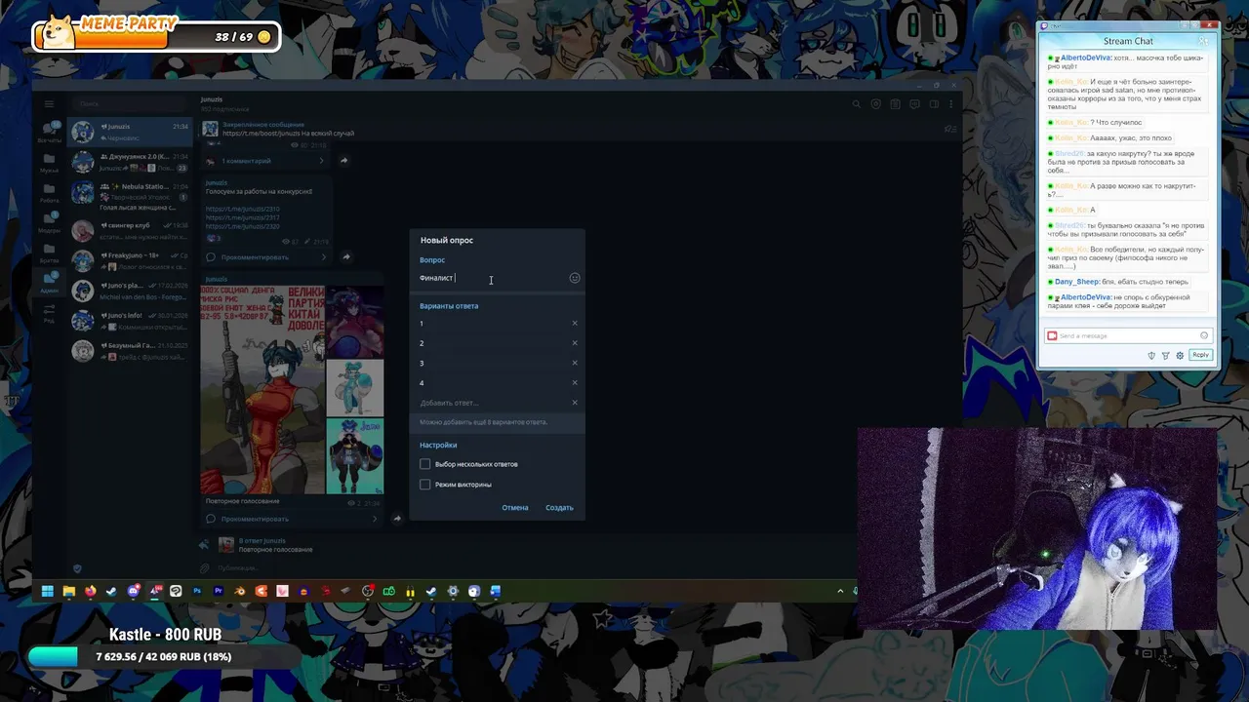Screen dimensions: 1249x702
Task: Open Blender from taskbar
Action: click(x=240, y=591)
